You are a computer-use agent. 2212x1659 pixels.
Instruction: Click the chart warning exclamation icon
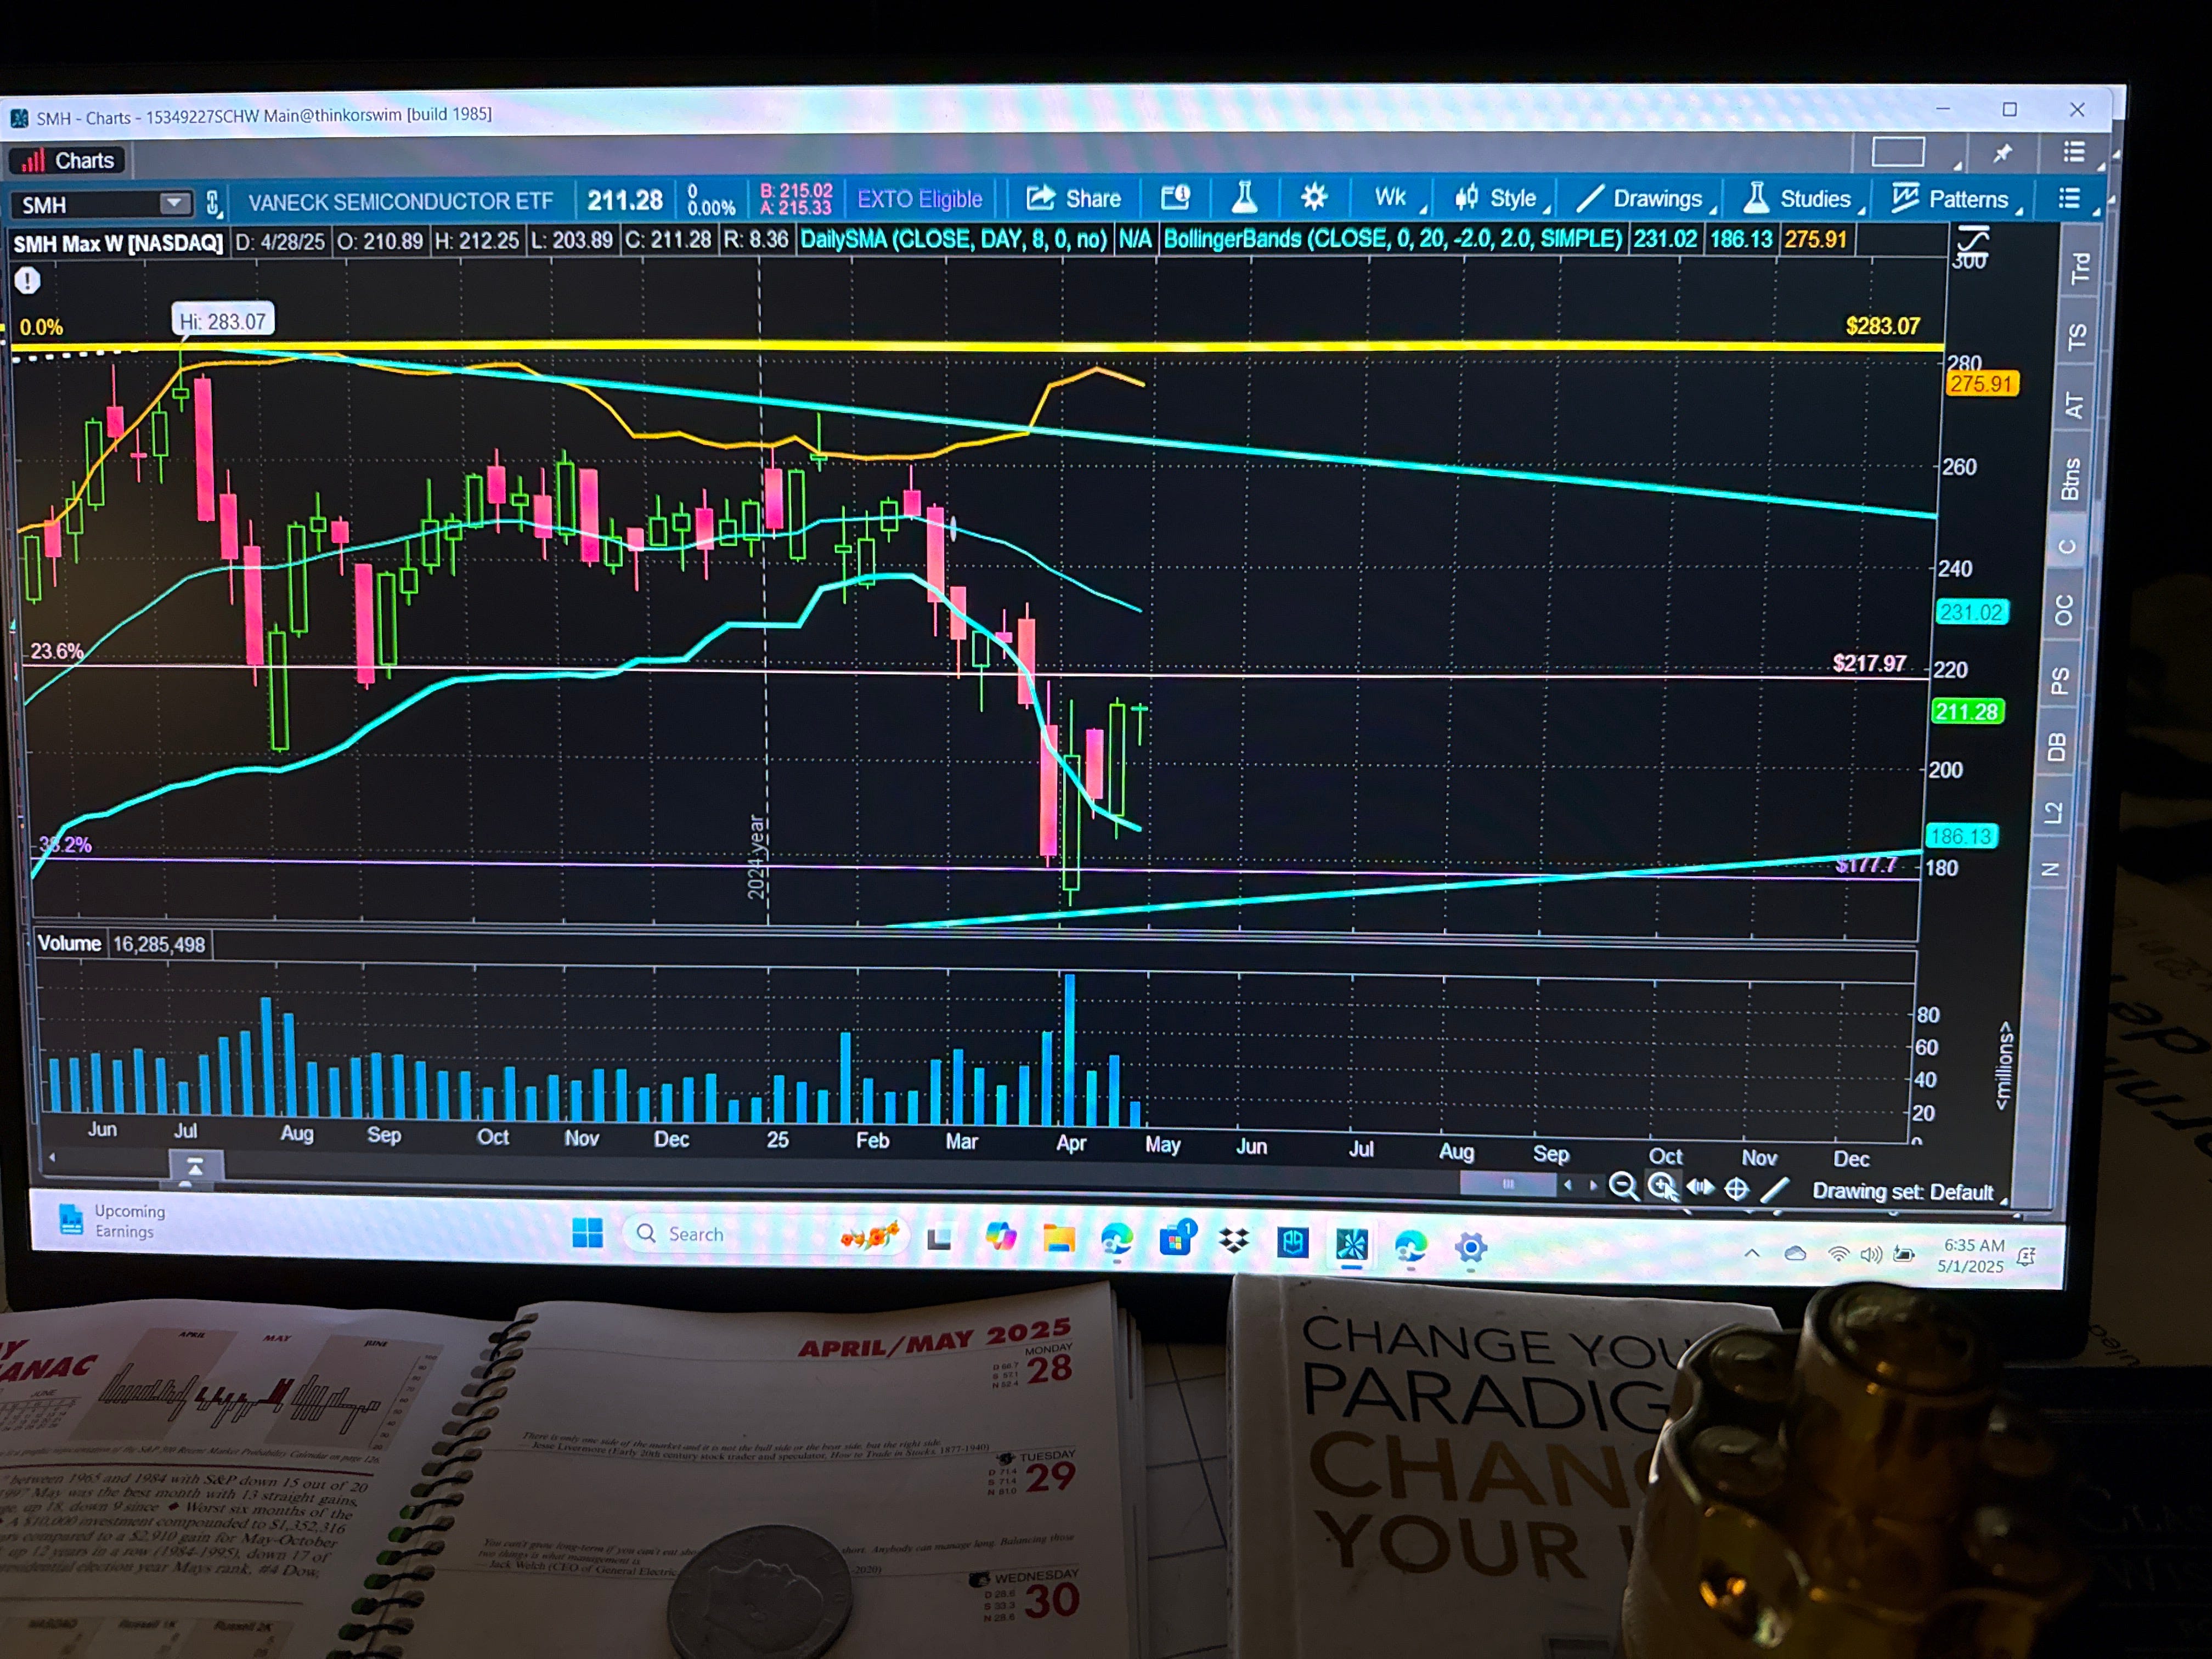point(27,281)
